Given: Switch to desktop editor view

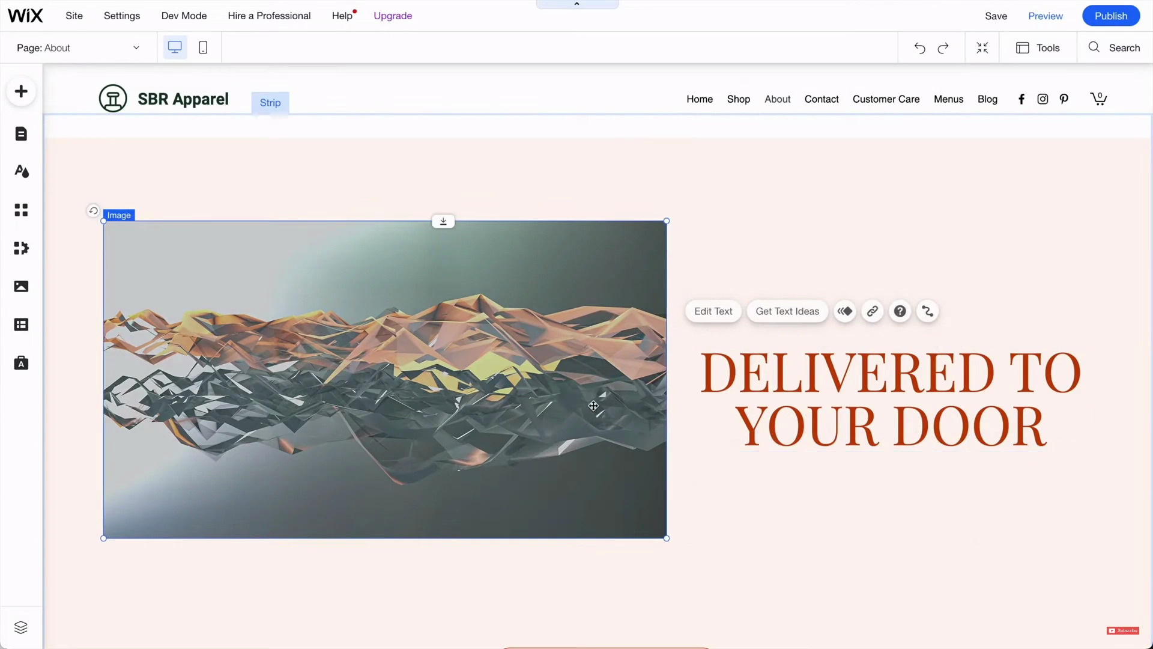Looking at the screenshot, I should tap(175, 47).
